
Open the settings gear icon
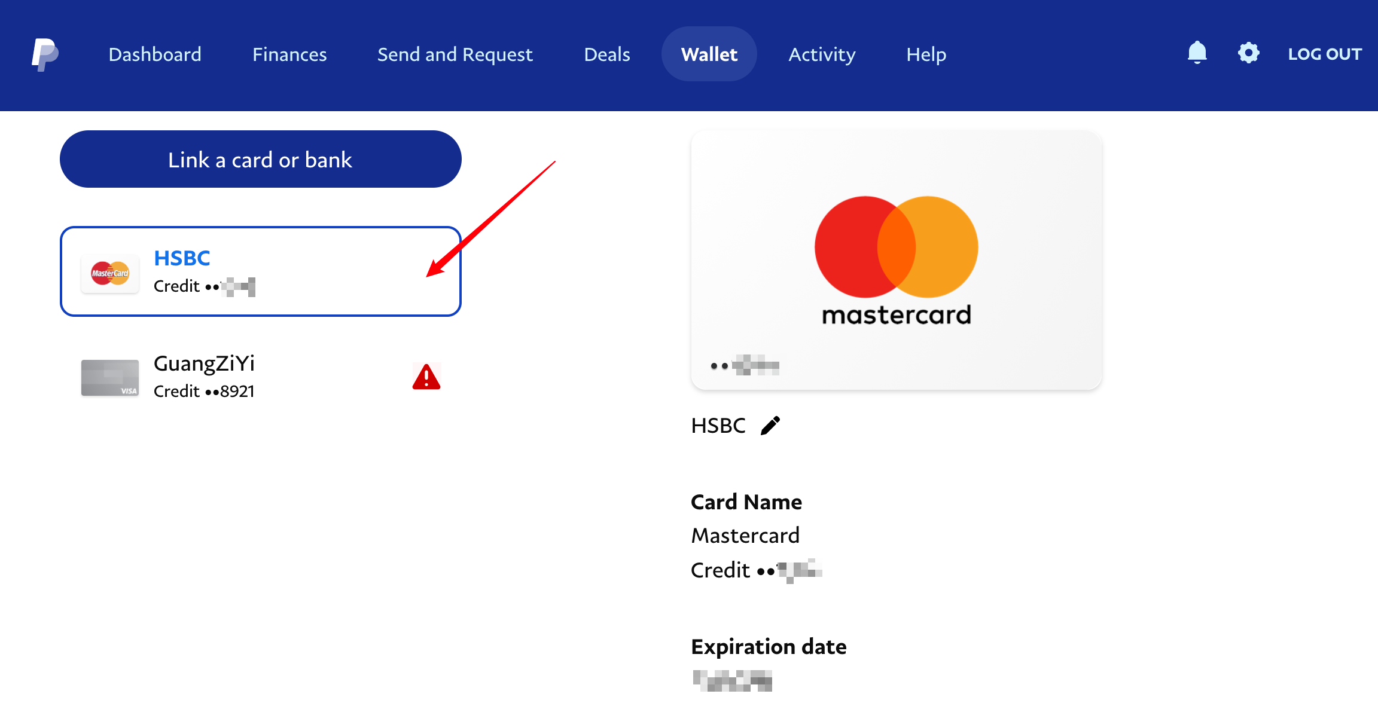click(x=1248, y=53)
